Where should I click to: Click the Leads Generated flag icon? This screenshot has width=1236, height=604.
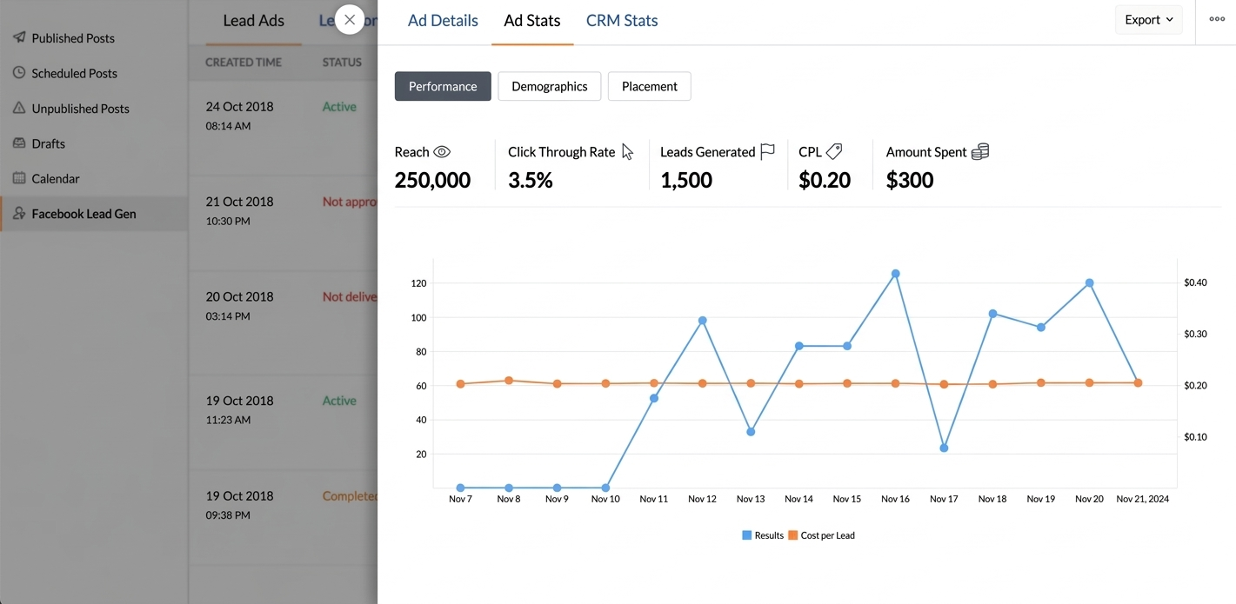coord(767,152)
